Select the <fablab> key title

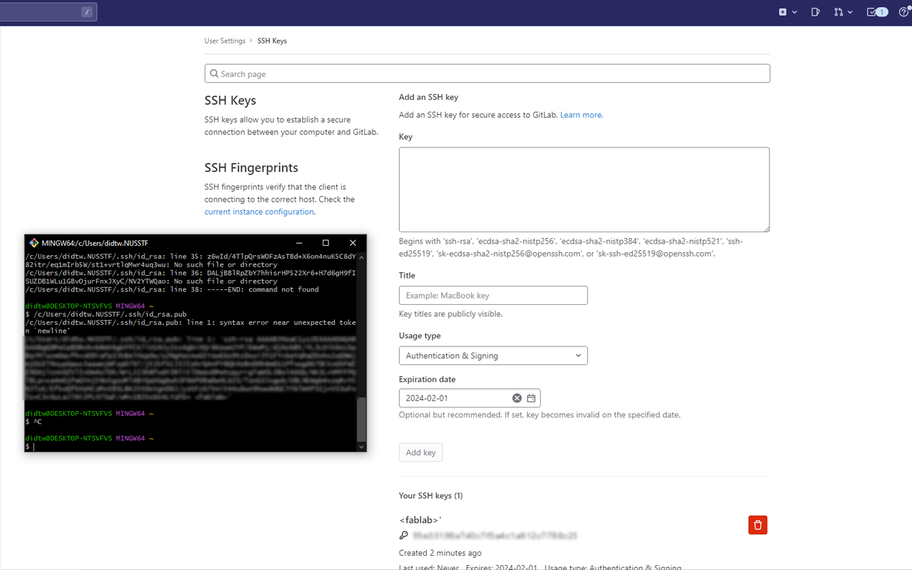pos(420,520)
